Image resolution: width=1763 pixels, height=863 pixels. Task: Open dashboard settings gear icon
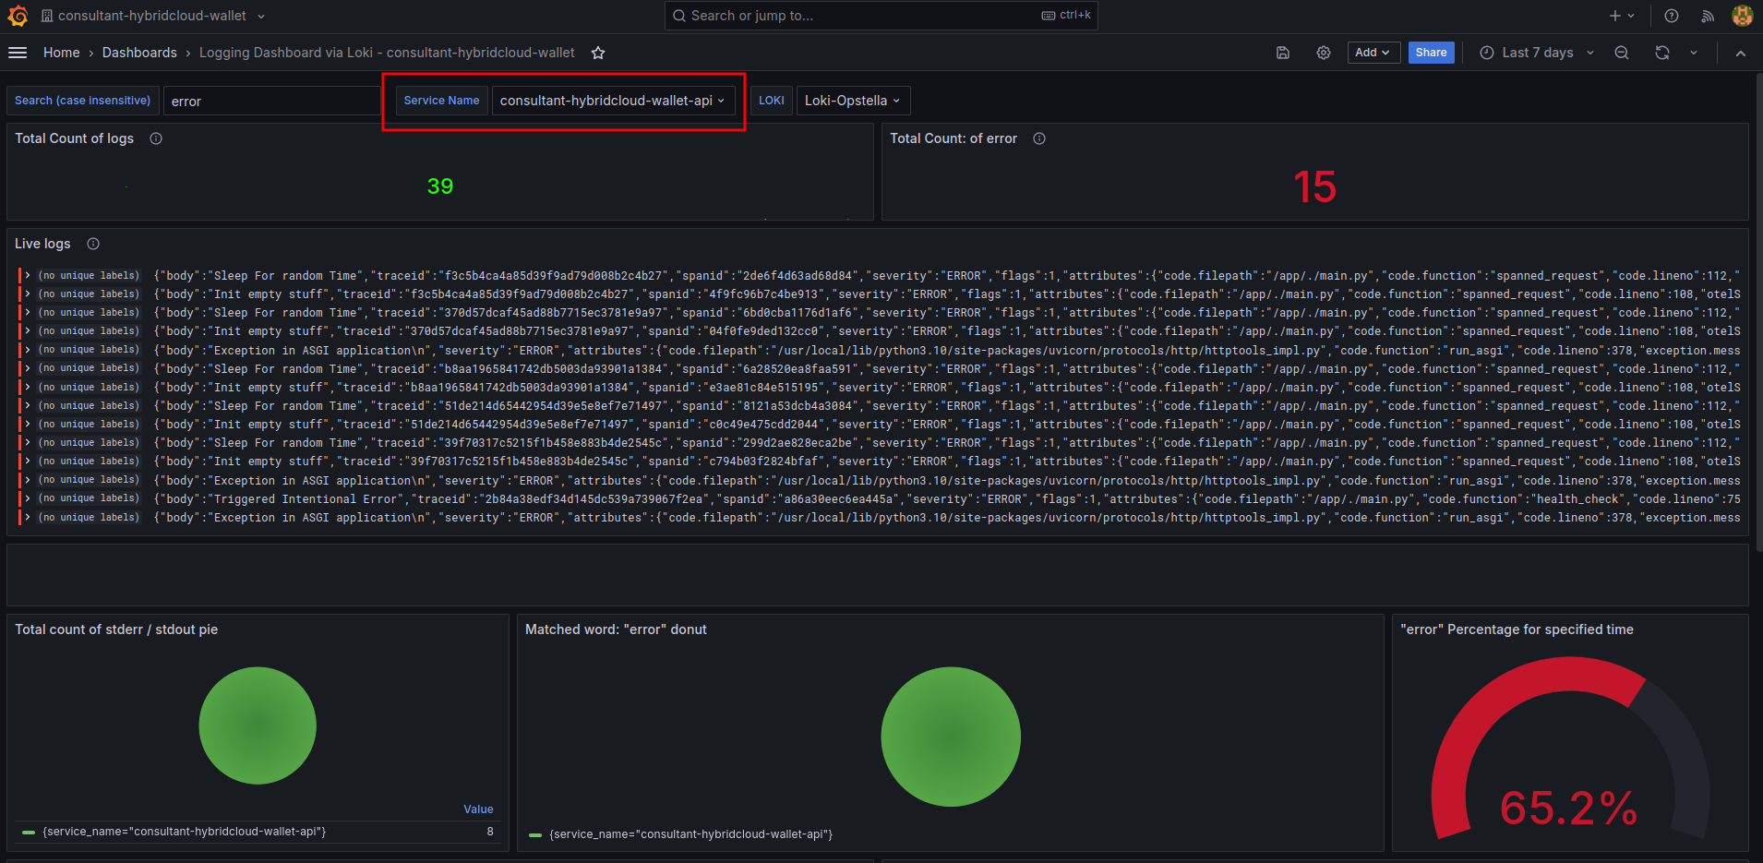click(1324, 53)
